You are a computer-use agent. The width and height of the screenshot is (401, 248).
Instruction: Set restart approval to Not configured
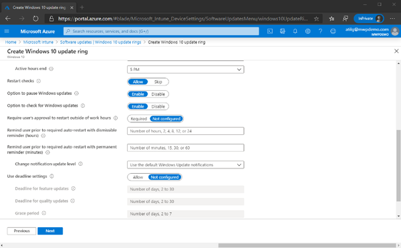click(166, 118)
